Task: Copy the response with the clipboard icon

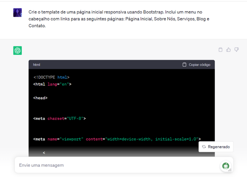Action: pos(220,50)
